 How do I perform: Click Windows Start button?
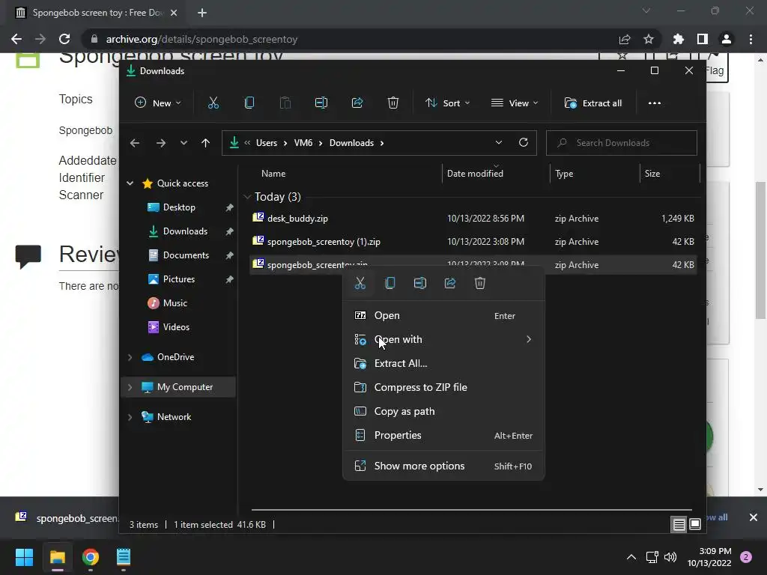pos(24,557)
